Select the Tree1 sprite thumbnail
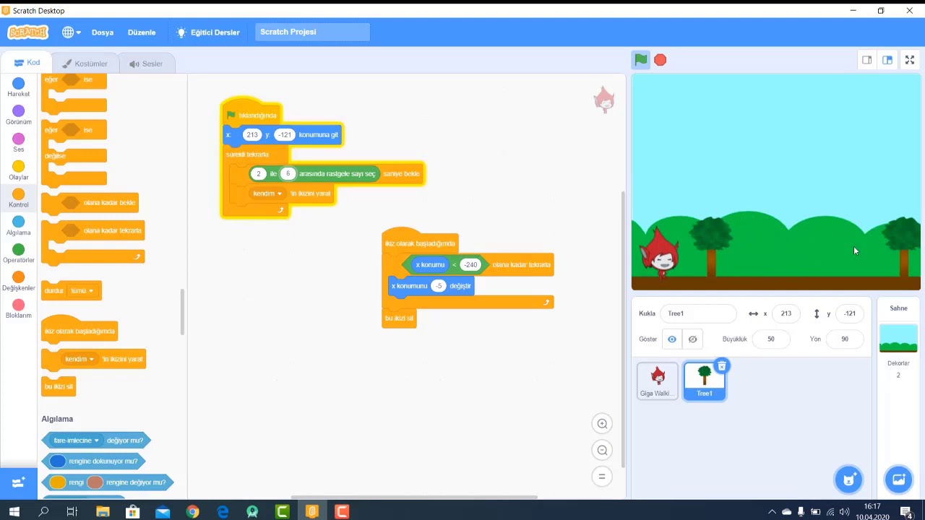The width and height of the screenshot is (925, 520). pyautogui.click(x=705, y=381)
